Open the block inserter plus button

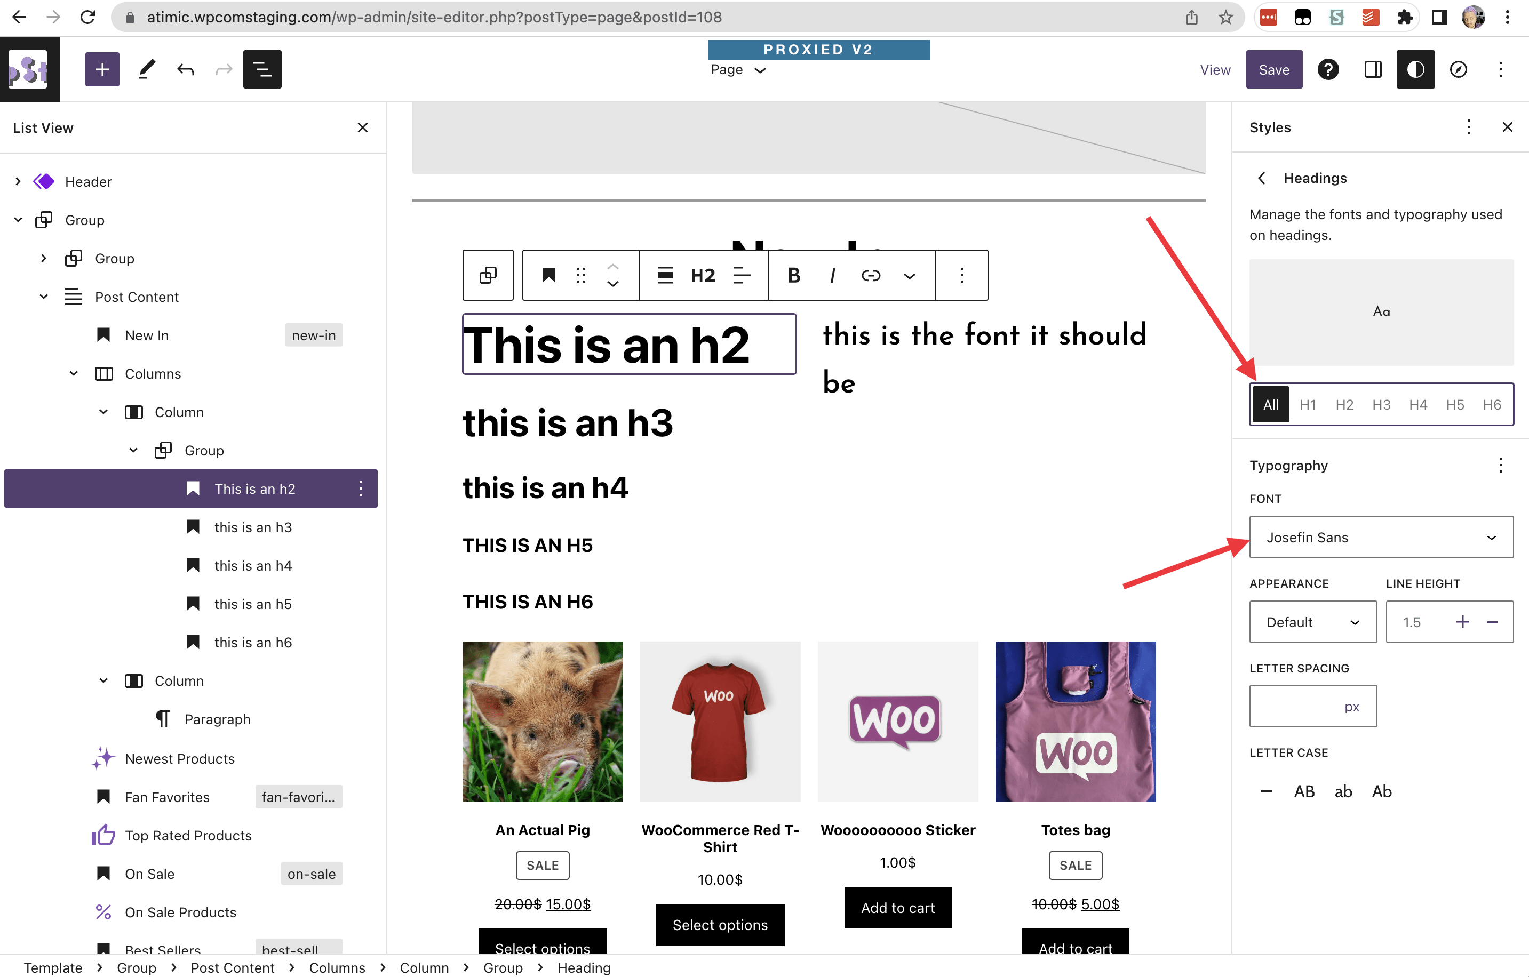102,69
